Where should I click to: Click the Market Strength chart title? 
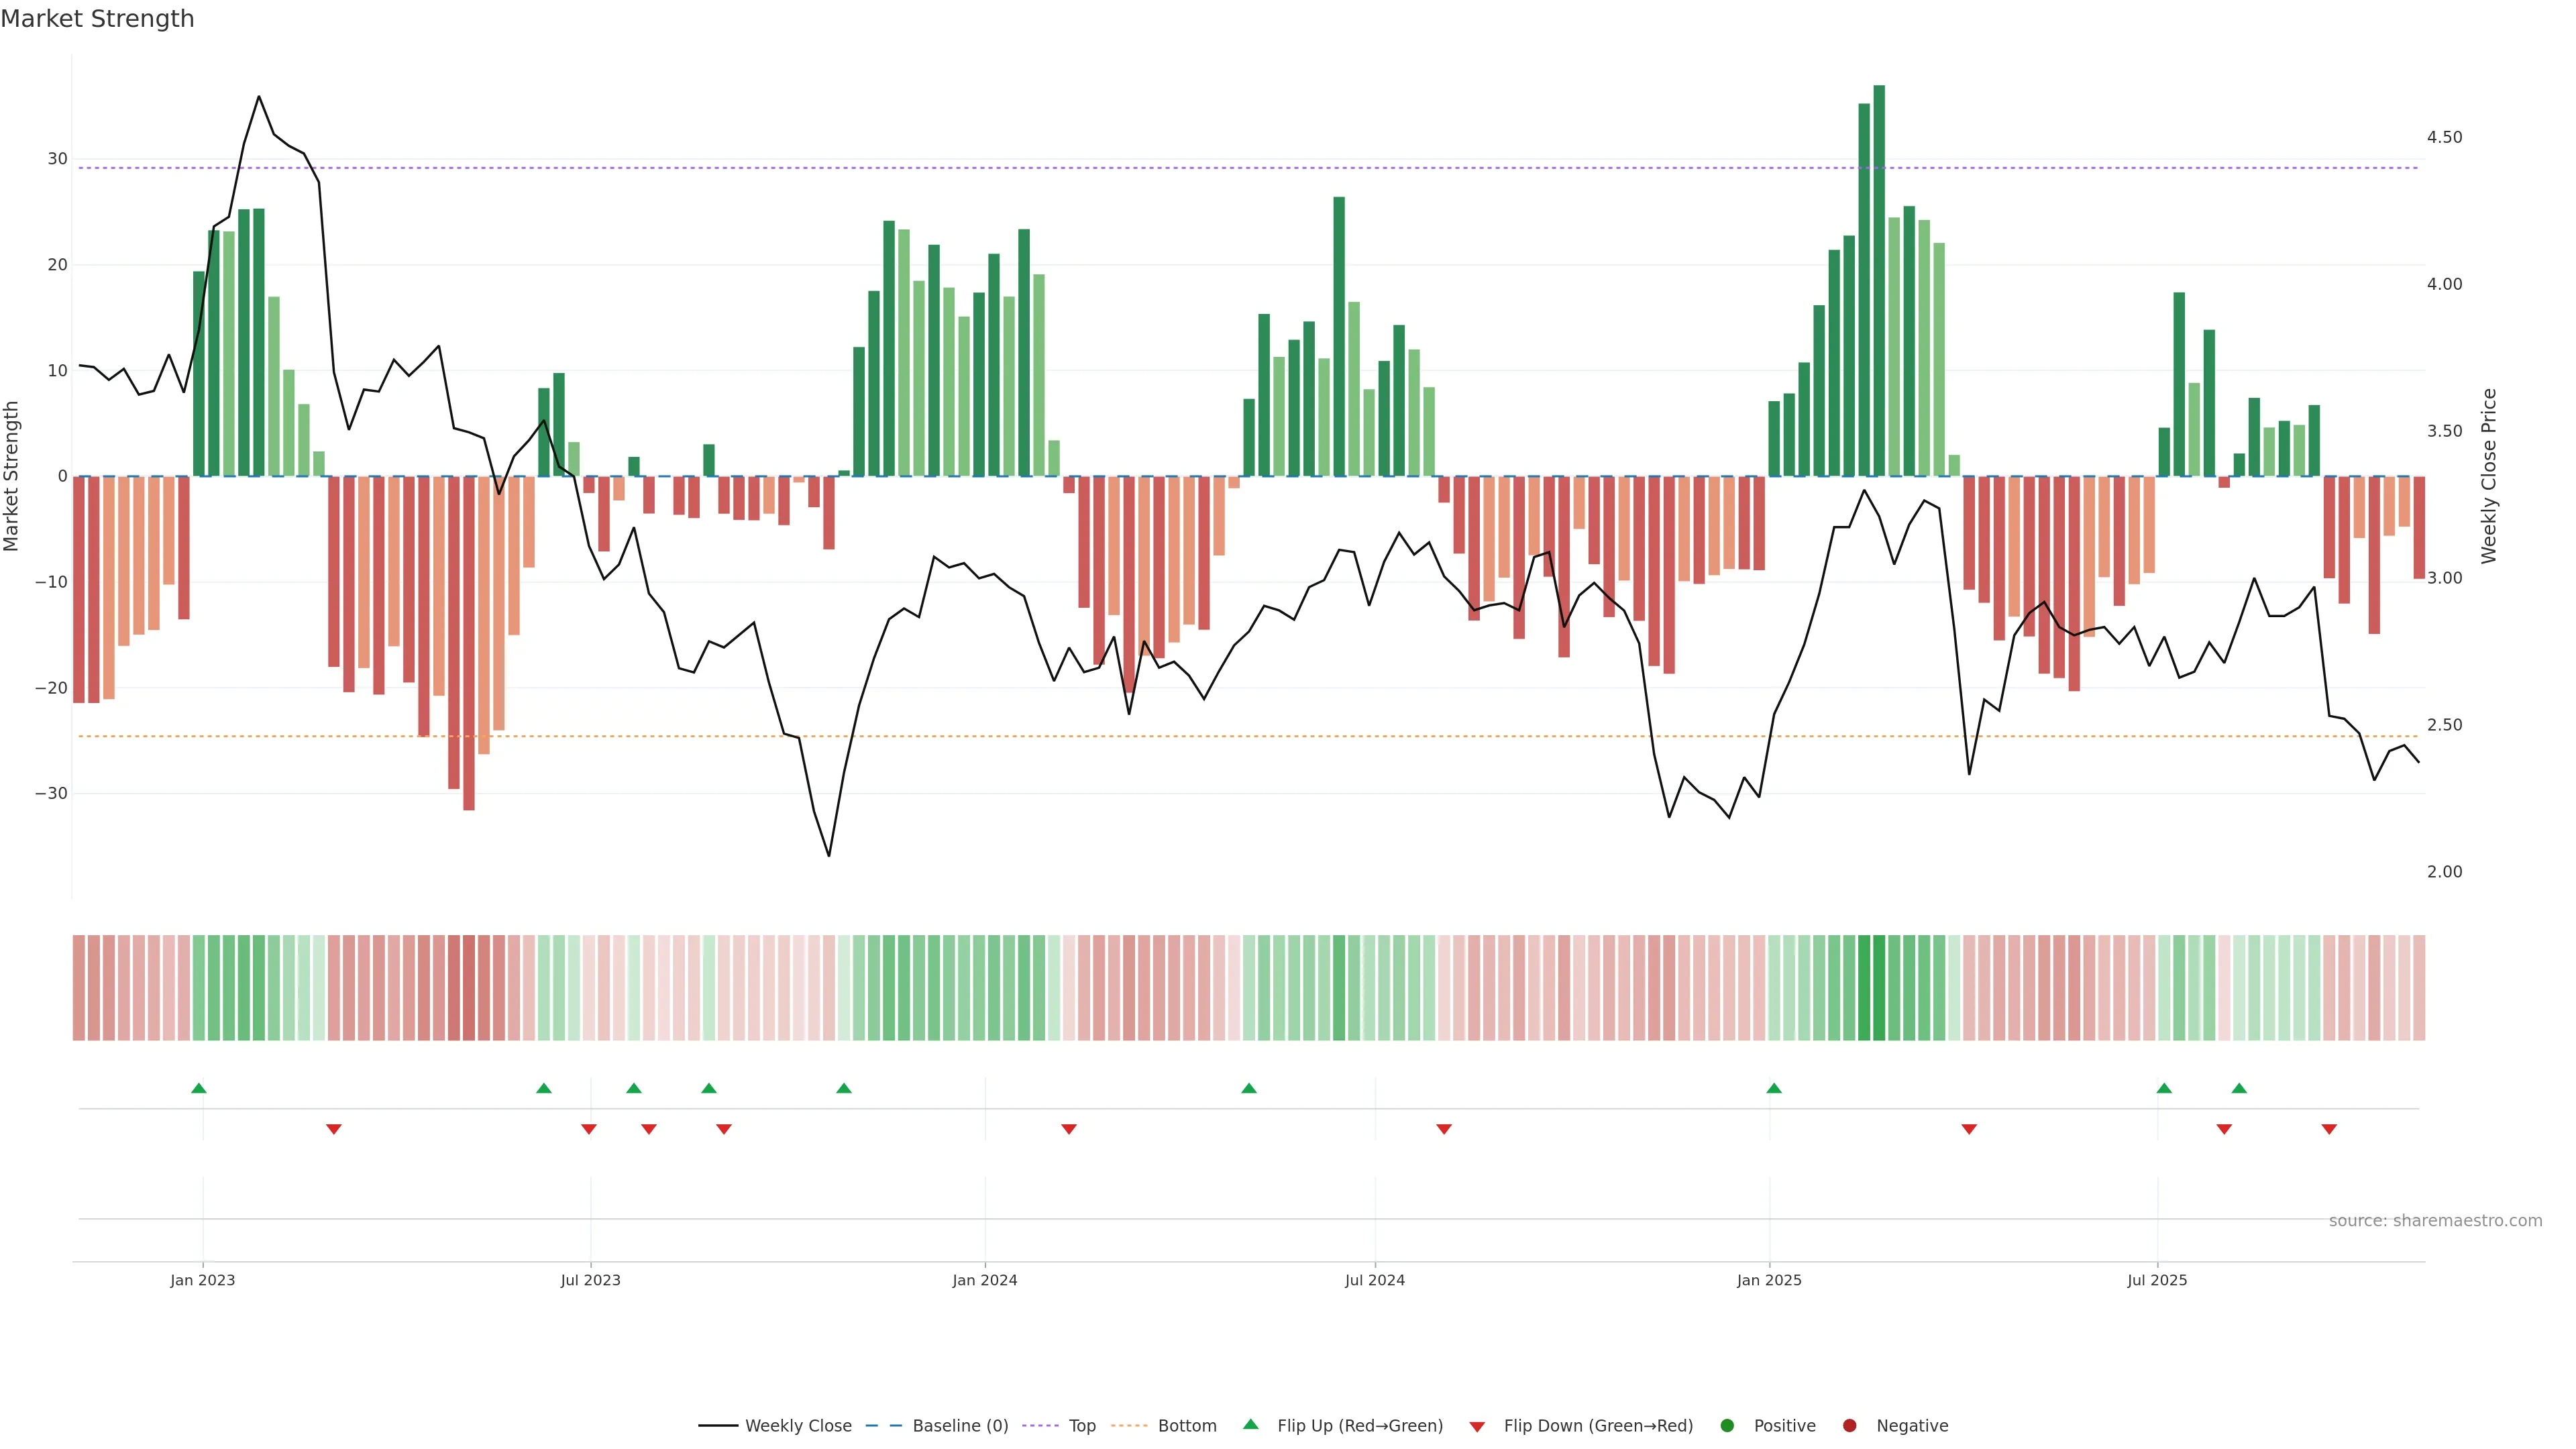coord(97,19)
